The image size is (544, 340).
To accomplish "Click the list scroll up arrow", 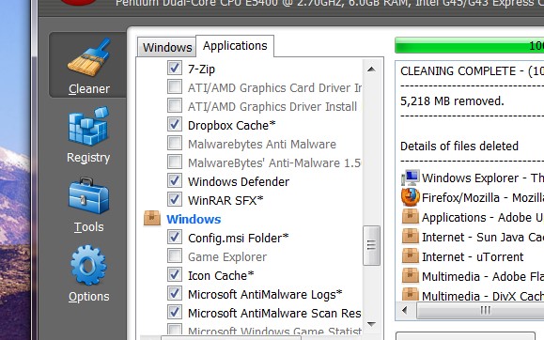I will point(371,70).
